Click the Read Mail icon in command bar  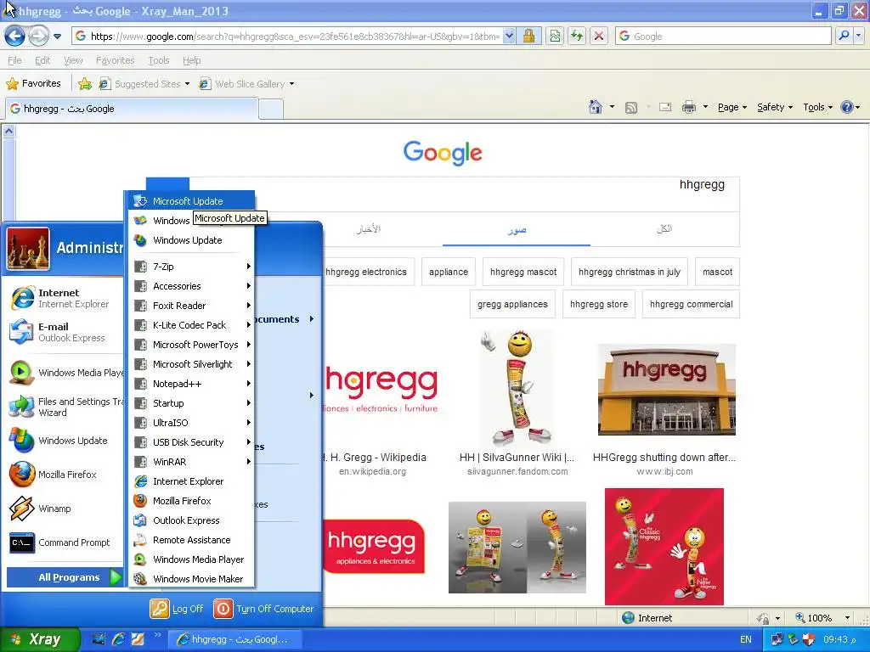pos(665,107)
